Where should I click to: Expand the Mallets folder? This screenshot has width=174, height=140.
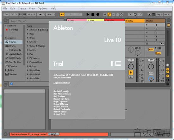(x=28, y=50)
